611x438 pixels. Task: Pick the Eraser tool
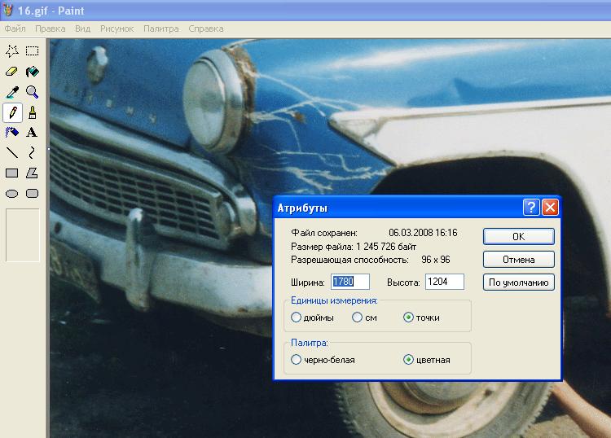coord(12,72)
